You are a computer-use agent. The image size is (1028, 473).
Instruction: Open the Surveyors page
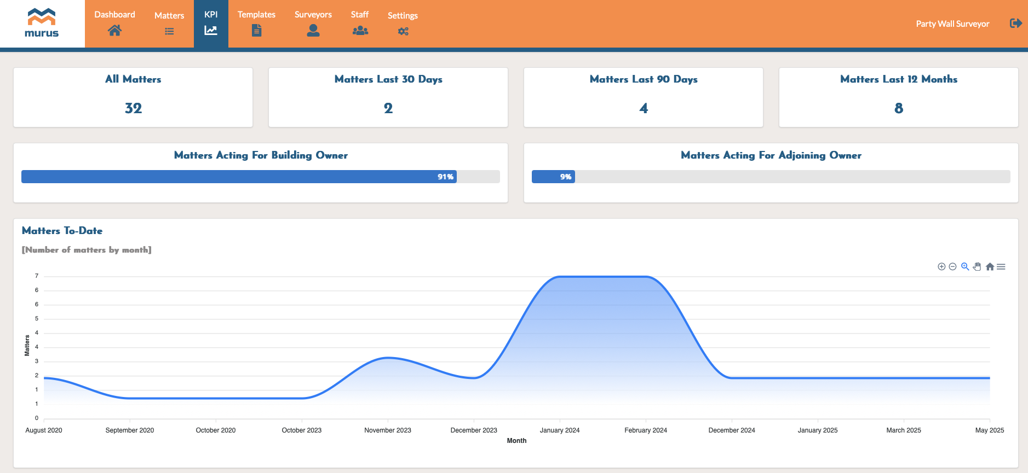click(313, 23)
